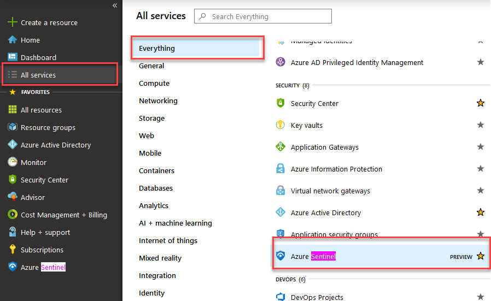Open All services in the left menu

(38, 75)
